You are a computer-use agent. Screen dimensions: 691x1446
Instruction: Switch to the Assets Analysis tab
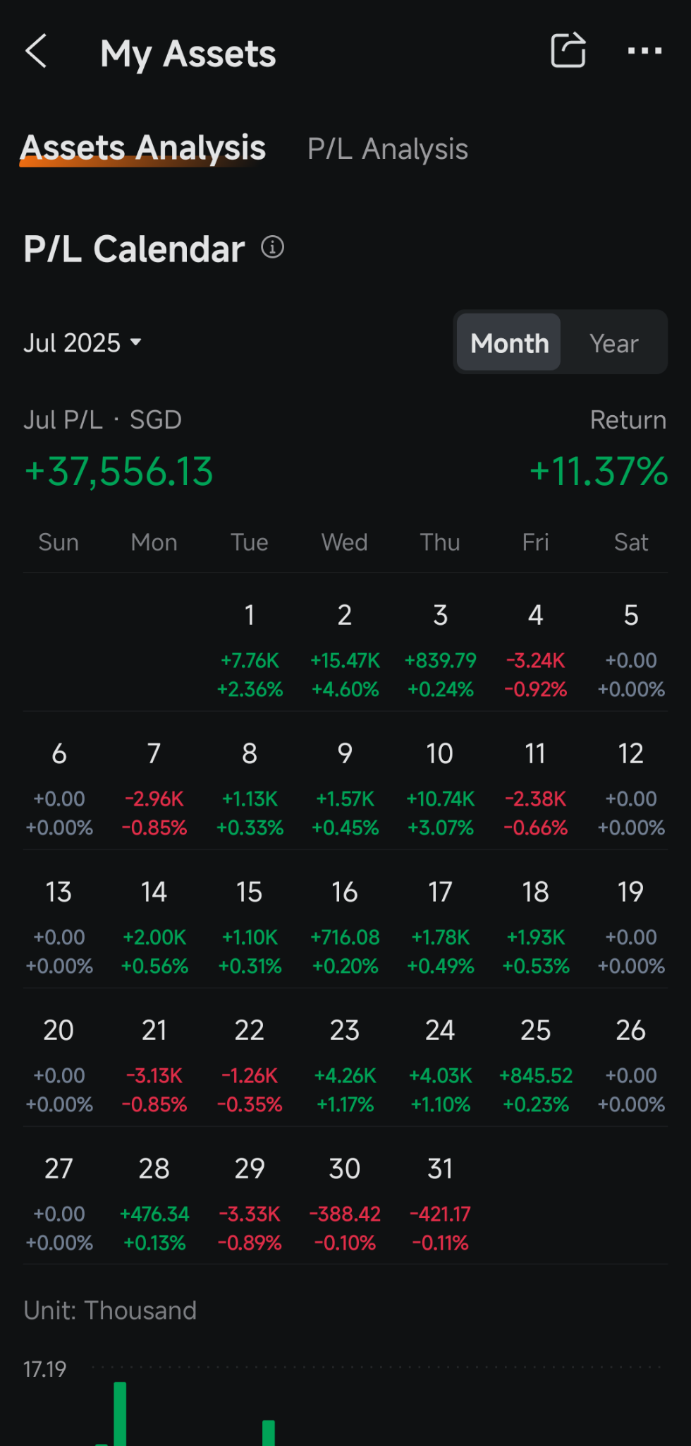(143, 148)
